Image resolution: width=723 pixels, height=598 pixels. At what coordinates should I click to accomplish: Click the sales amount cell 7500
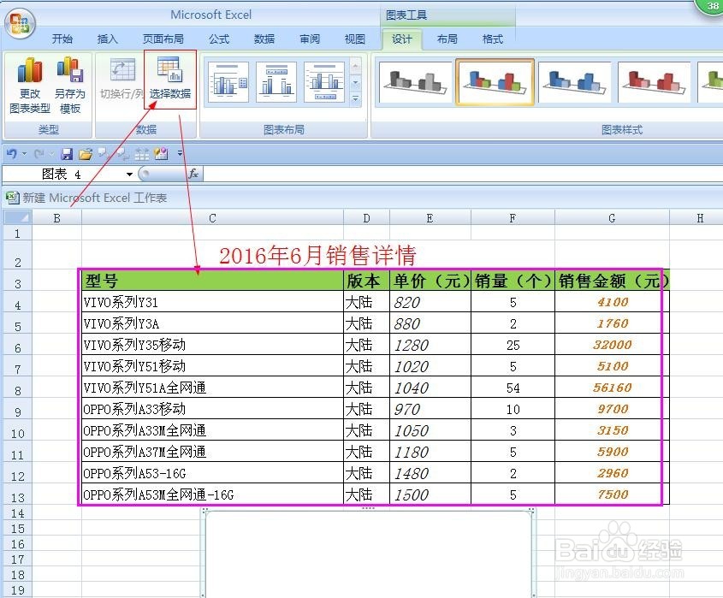click(x=612, y=494)
